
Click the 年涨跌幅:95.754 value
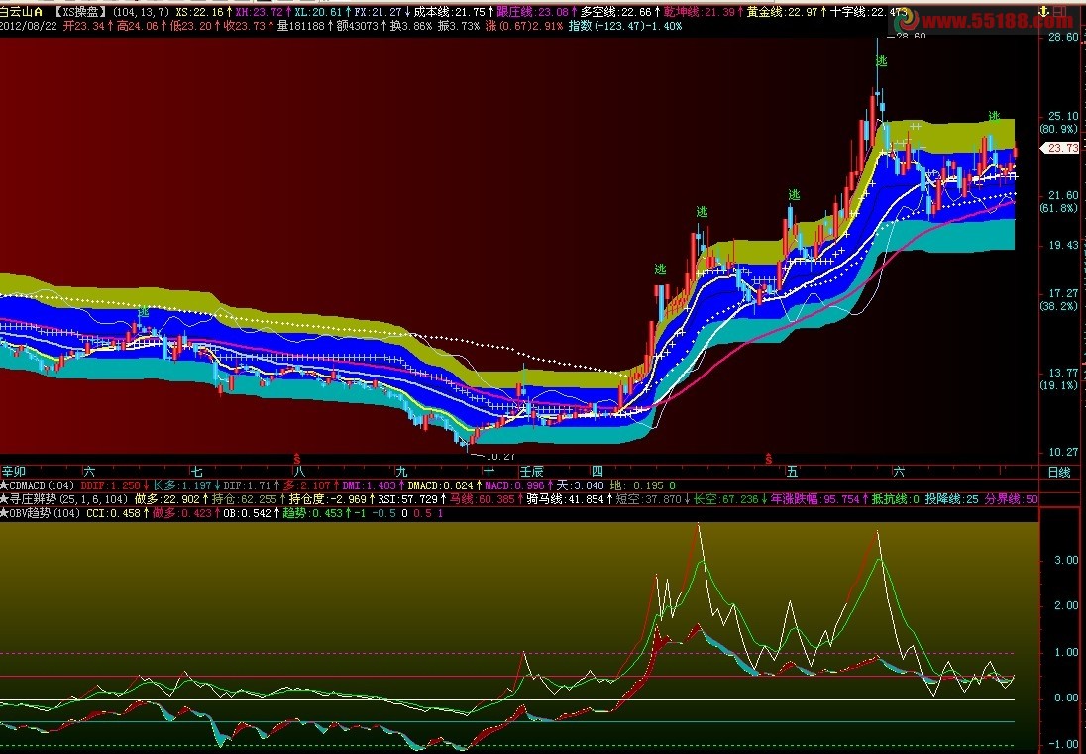coord(814,499)
